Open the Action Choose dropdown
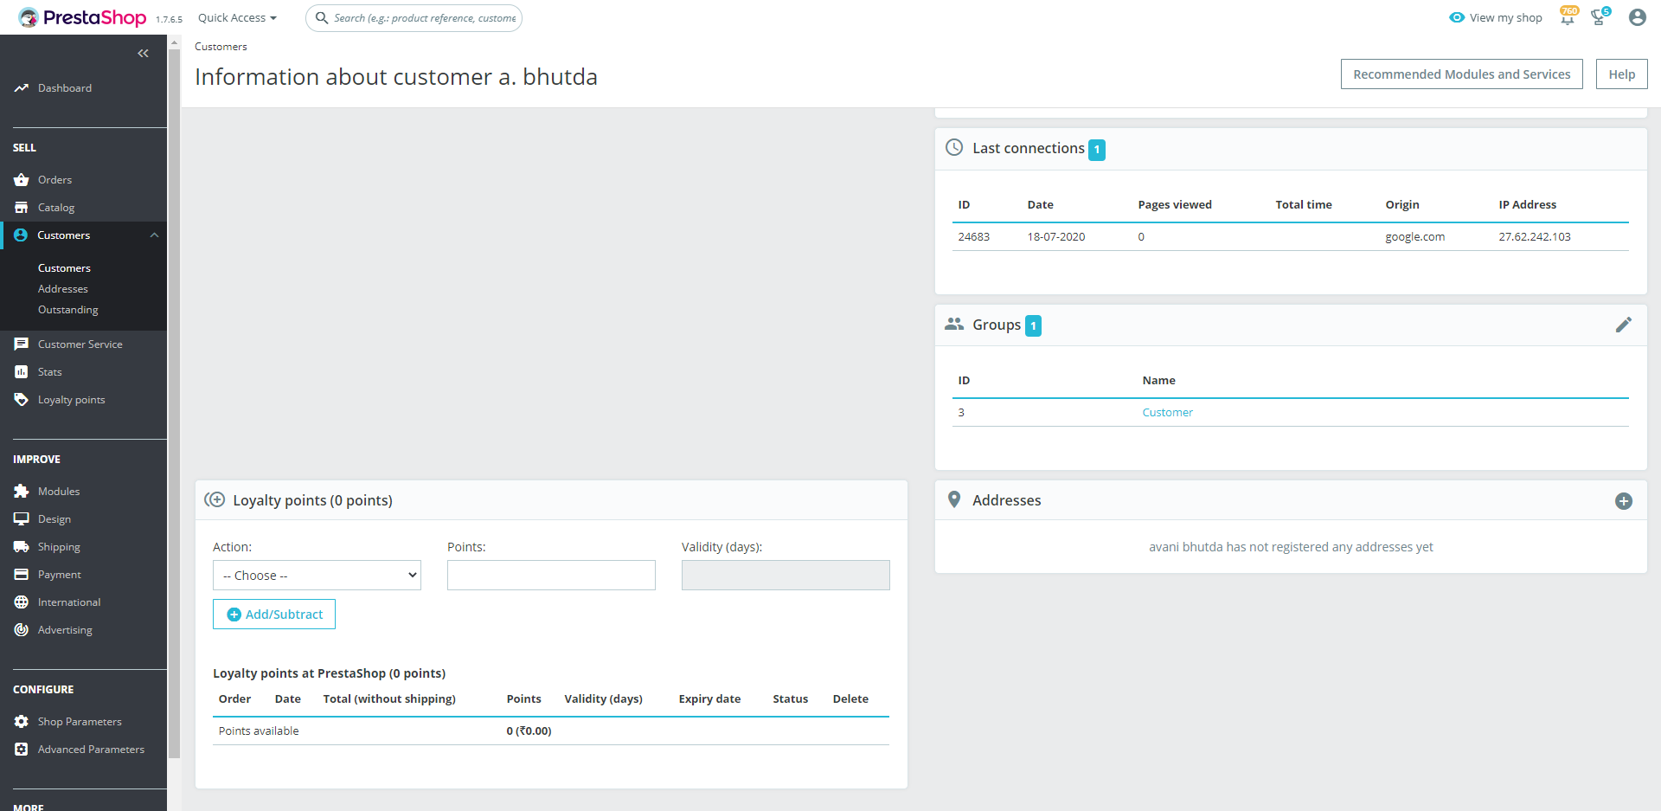Viewport: 1661px width, 811px height. [x=317, y=576]
